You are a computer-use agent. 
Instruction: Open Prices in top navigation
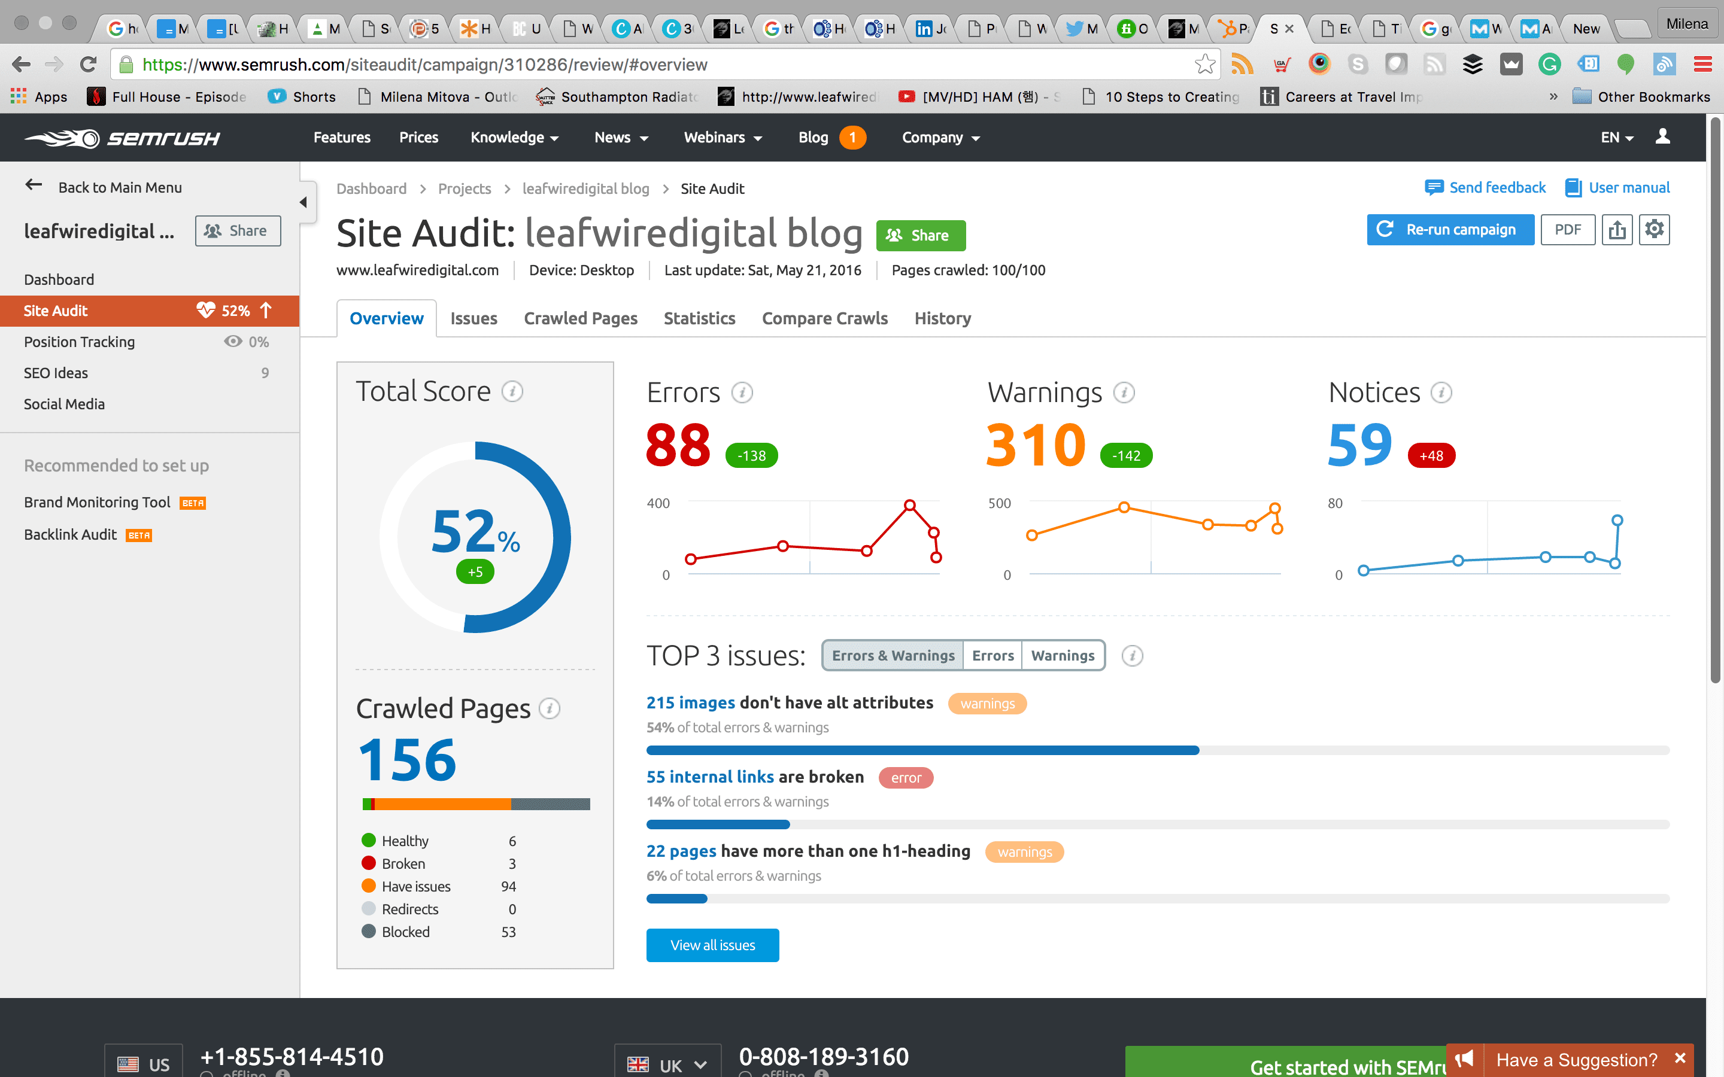point(419,138)
